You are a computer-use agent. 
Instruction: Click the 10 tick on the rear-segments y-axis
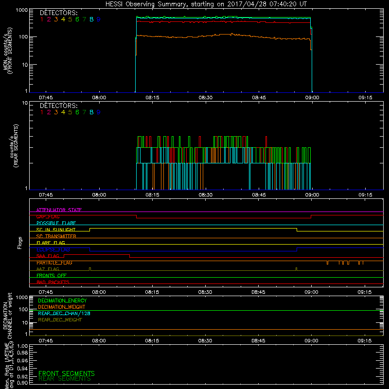[x=25, y=103]
